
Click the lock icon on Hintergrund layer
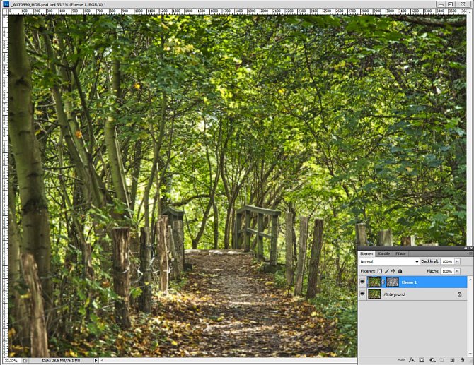459,294
